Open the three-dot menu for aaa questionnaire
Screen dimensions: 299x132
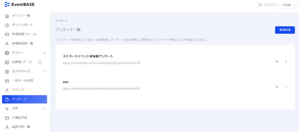coord(286,87)
